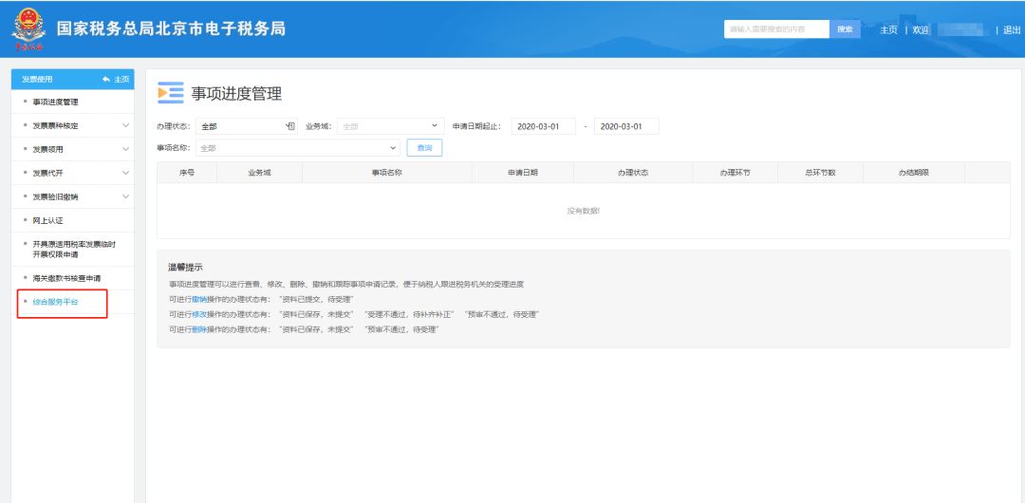Click the 序号 column header

(x=187, y=173)
